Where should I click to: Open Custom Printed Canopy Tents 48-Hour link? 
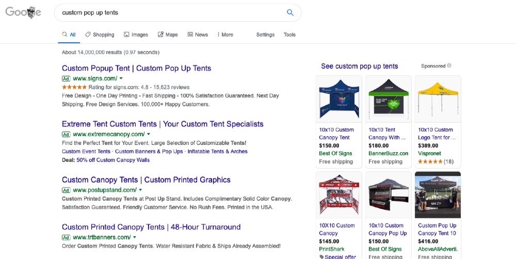click(x=151, y=226)
